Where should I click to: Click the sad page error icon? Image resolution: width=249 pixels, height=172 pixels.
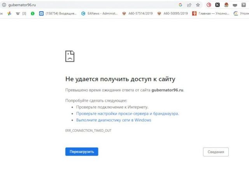(x=70, y=56)
